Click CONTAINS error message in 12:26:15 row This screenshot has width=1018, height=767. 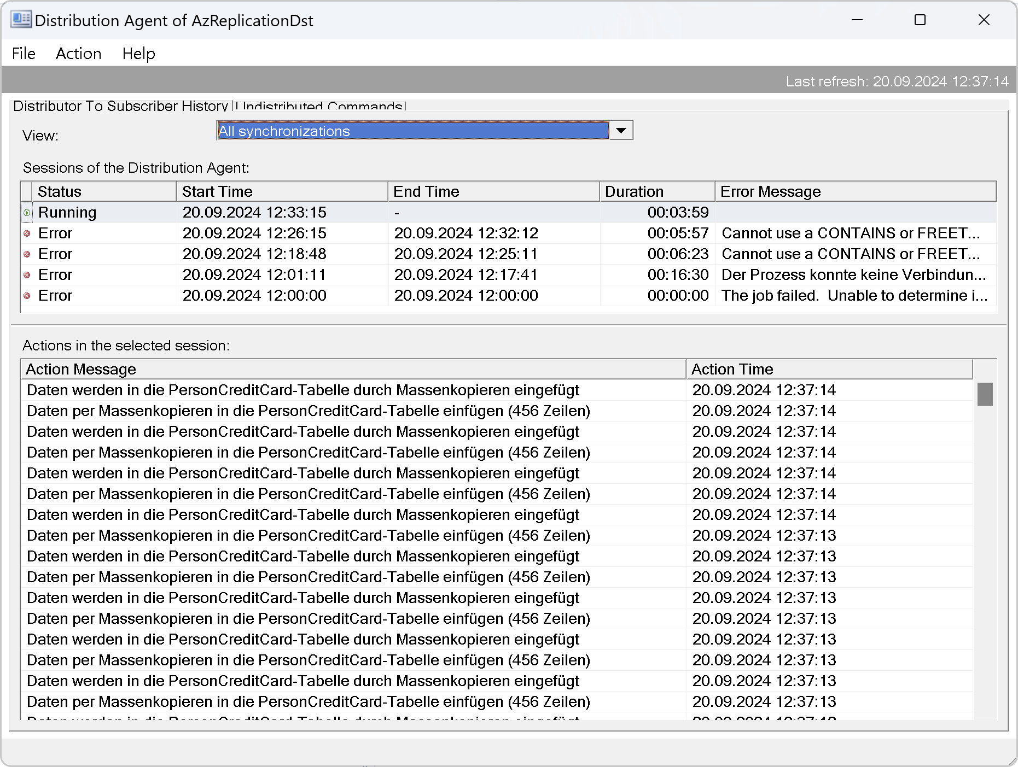(851, 233)
